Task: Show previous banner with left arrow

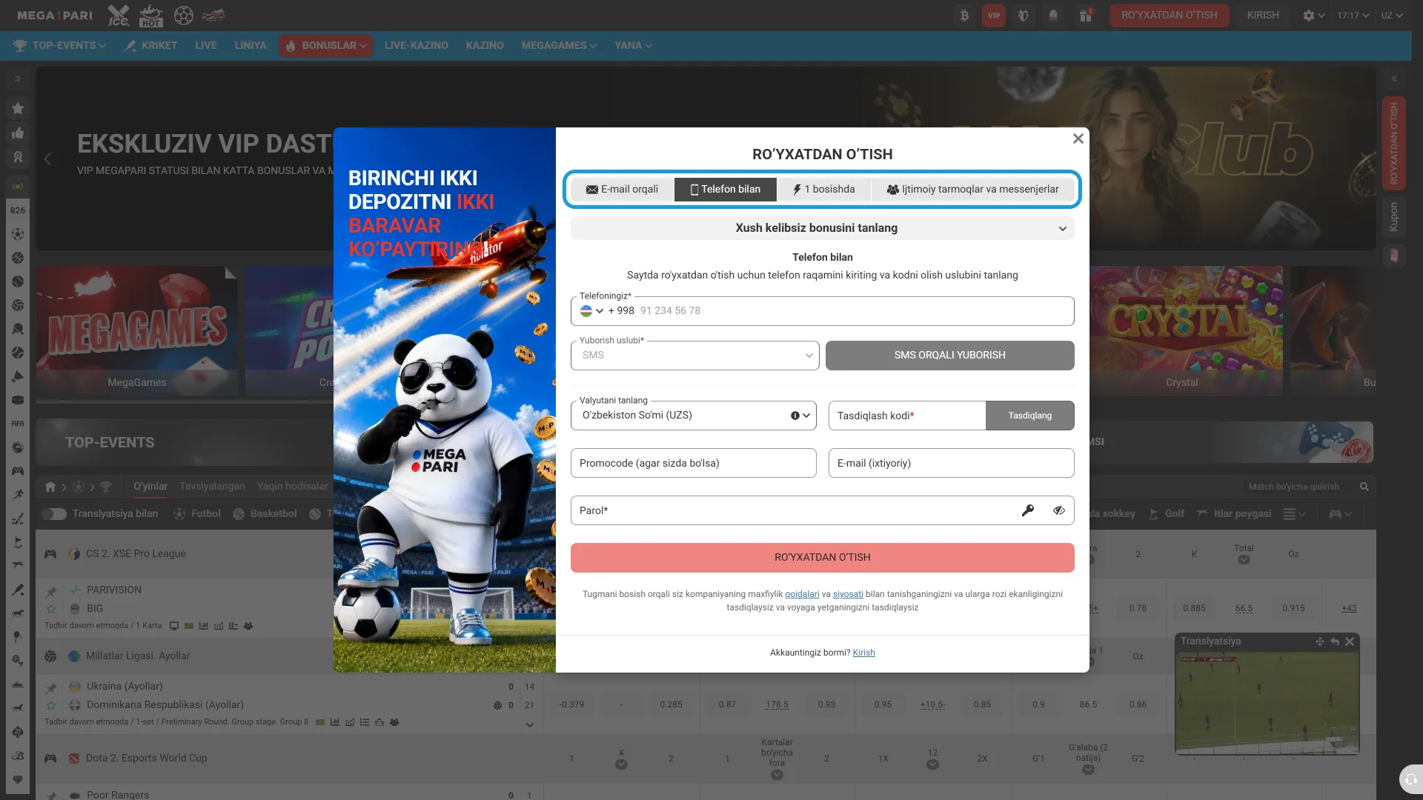Action: (47, 159)
